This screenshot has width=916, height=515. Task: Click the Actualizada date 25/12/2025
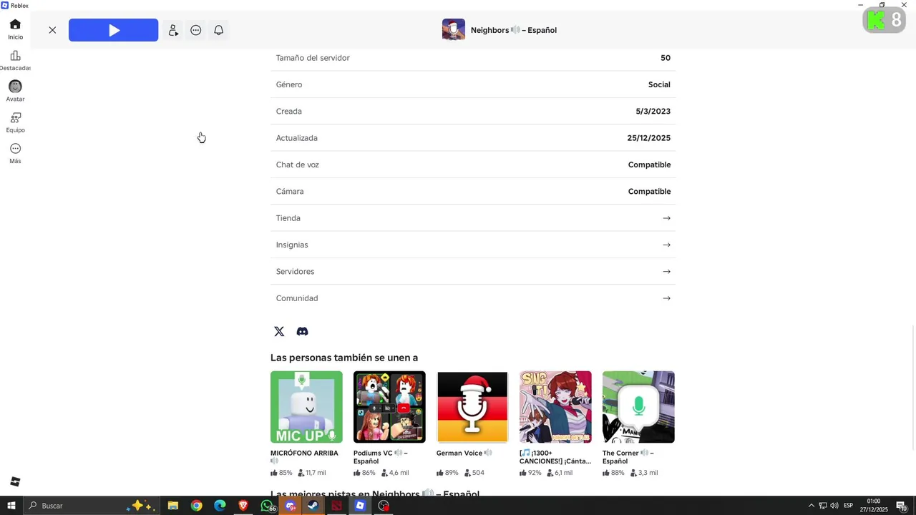648,138
